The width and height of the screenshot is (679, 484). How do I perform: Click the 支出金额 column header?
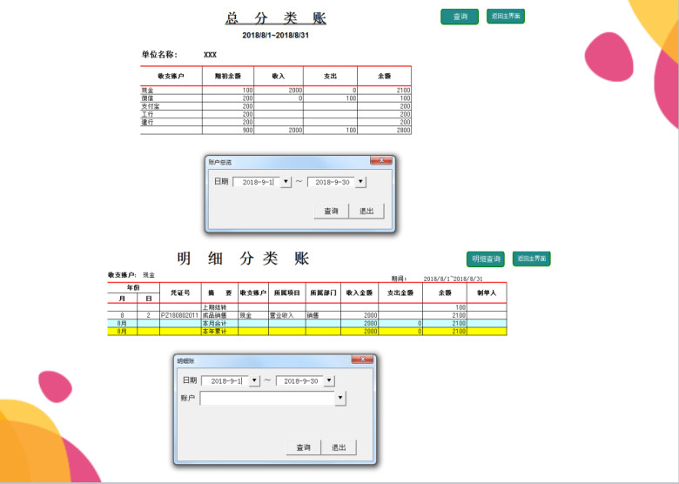(x=400, y=292)
